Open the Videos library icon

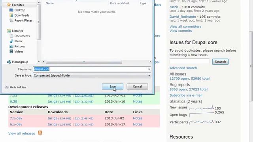coord(11,52)
